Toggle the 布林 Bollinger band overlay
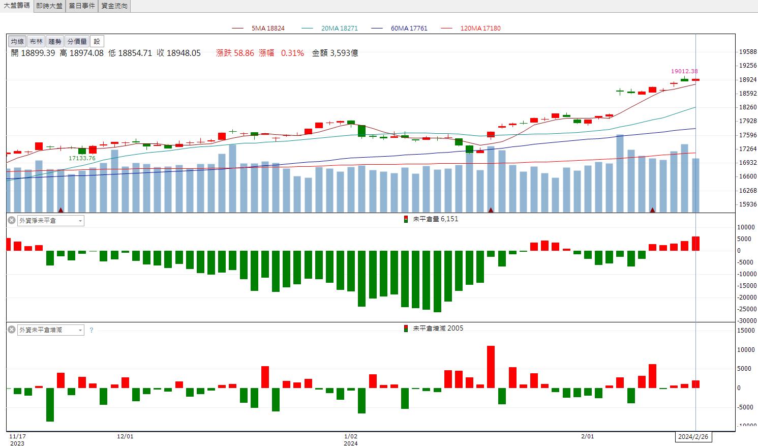This screenshot has height=446, width=758. pyautogui.click(x=36, y=42)
